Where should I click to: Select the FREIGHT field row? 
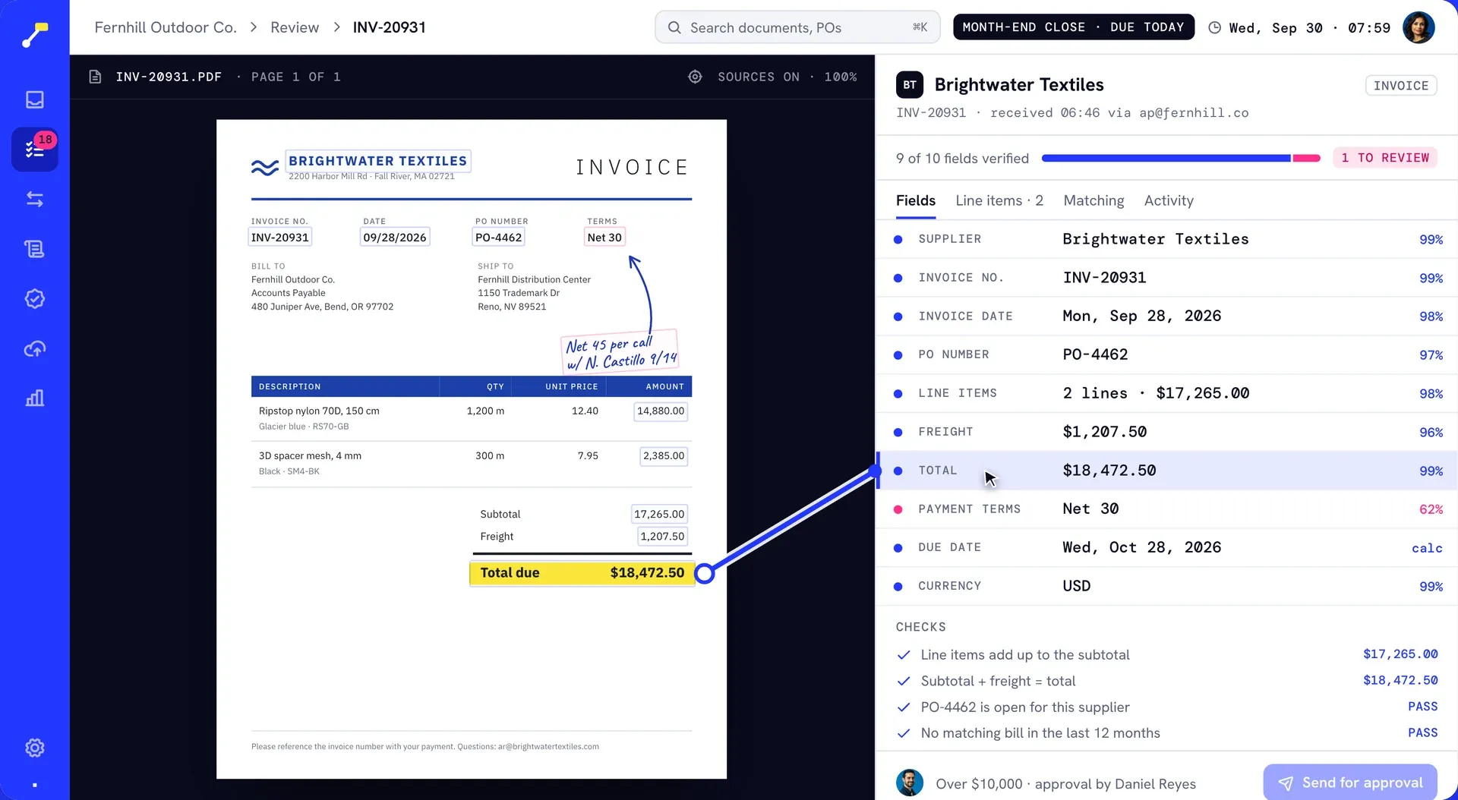pos(1167,432)
